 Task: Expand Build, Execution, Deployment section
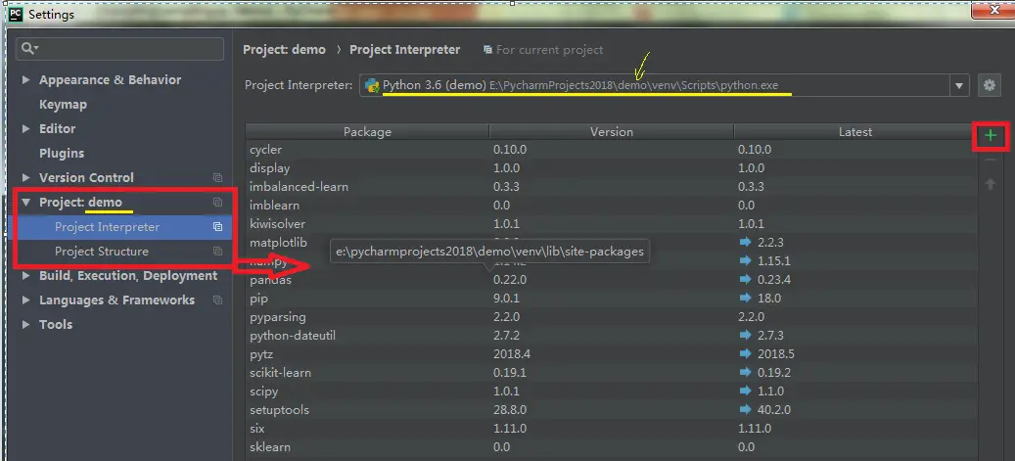[x=25, y=276]
